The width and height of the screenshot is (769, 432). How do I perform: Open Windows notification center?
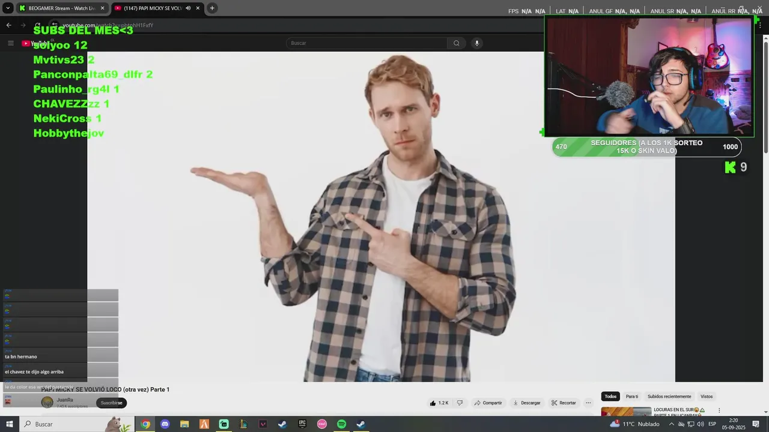[x=756, y=424]
